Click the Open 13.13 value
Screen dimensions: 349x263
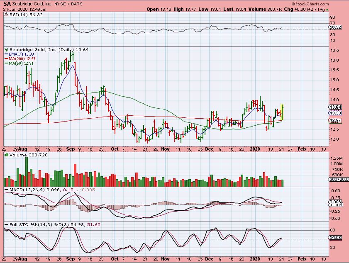click(x=159, y=10)
